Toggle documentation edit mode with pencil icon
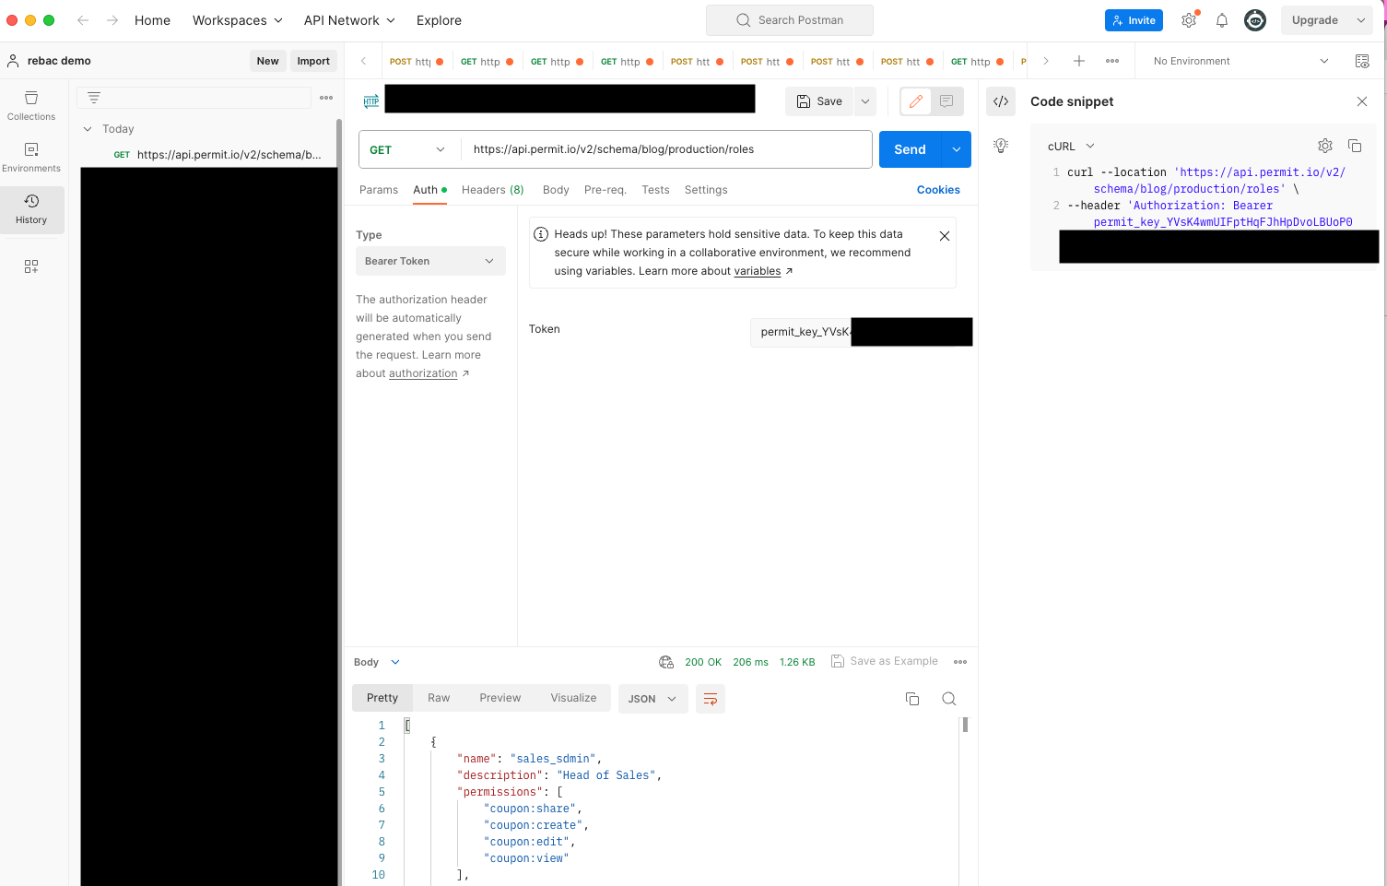 [x=915, y=101]
